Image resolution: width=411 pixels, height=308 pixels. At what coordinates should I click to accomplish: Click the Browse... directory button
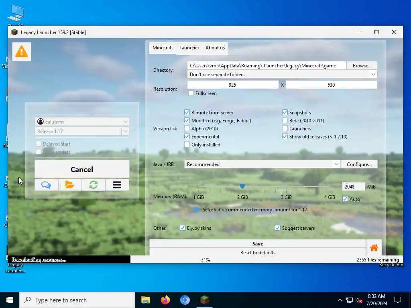pos(362,65)
